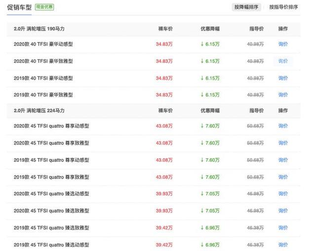Select the 促销车型 tab heading
This screenshot has width=316, height=251.
click(19, 7)
